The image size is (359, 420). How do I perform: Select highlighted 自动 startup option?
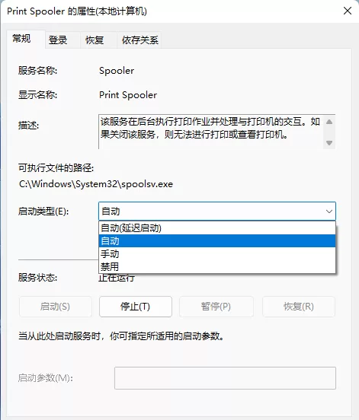pos(217,240)
